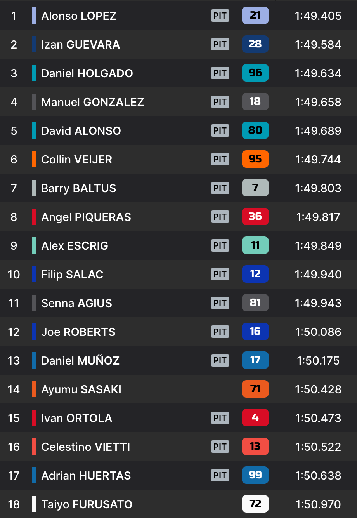Click lap time 1:49.405

(x=318, y=16)
